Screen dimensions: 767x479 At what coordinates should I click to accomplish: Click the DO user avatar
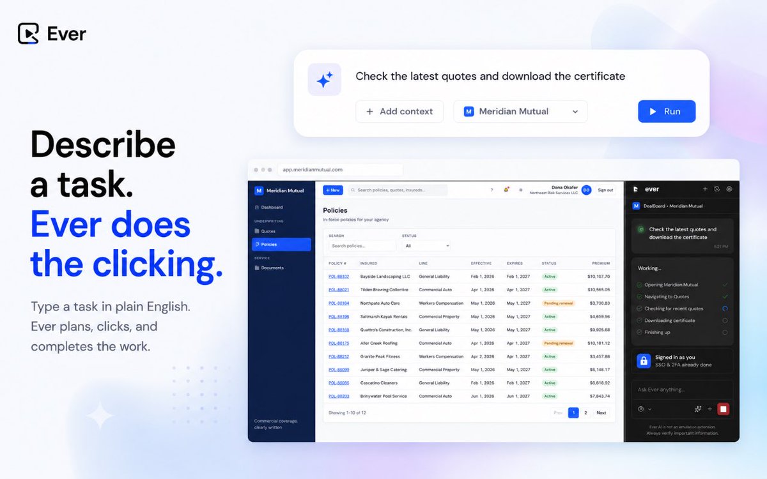587,190
